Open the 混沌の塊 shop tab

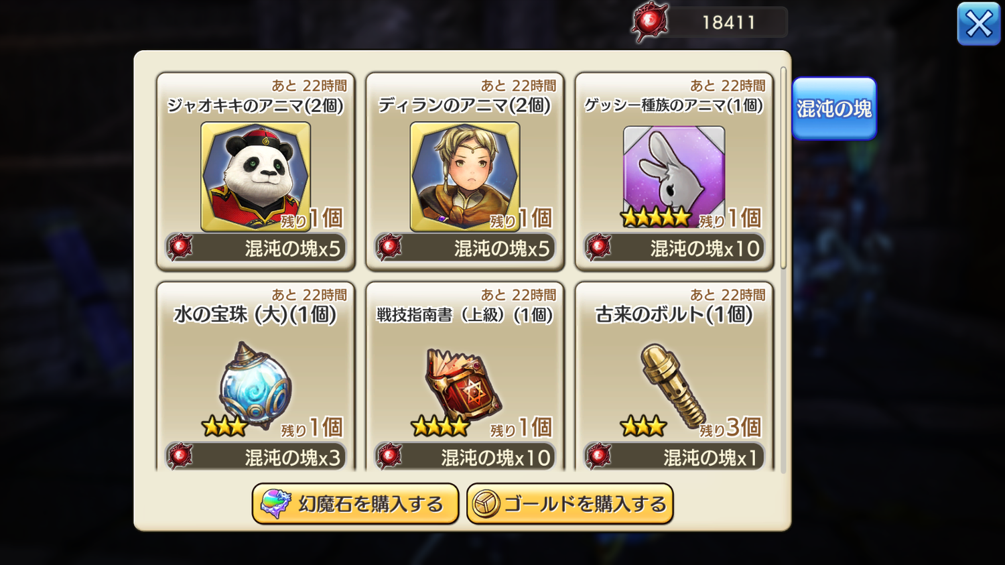(834, 109)
